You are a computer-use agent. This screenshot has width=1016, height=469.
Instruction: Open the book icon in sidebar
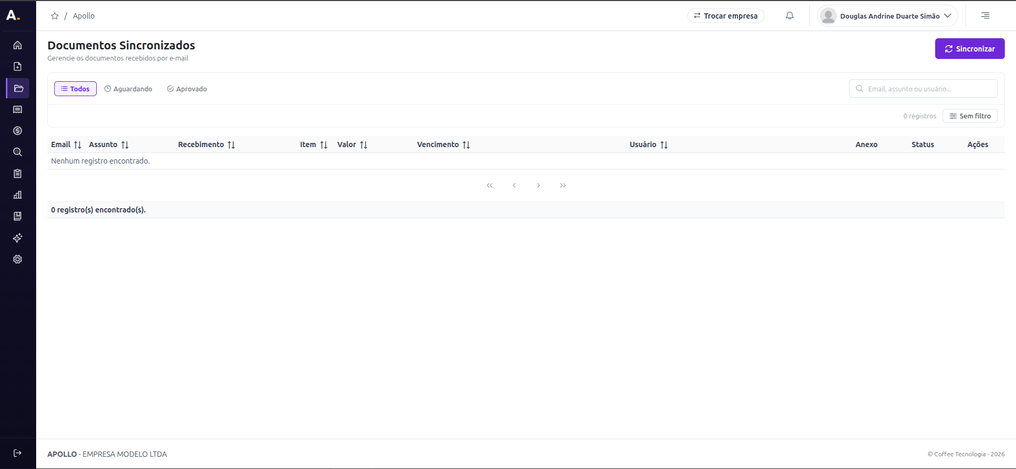18,216
